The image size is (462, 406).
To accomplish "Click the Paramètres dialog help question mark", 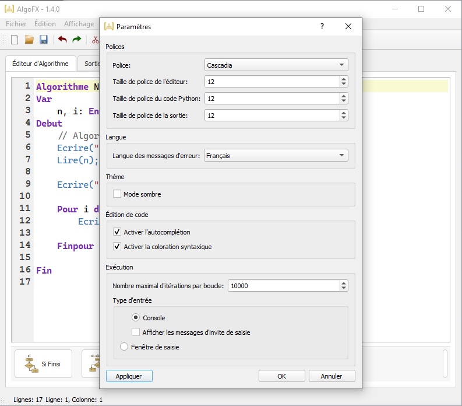I will click(x=322, y=27).
